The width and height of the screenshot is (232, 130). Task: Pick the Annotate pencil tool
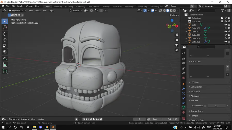[x=5, y=59]
